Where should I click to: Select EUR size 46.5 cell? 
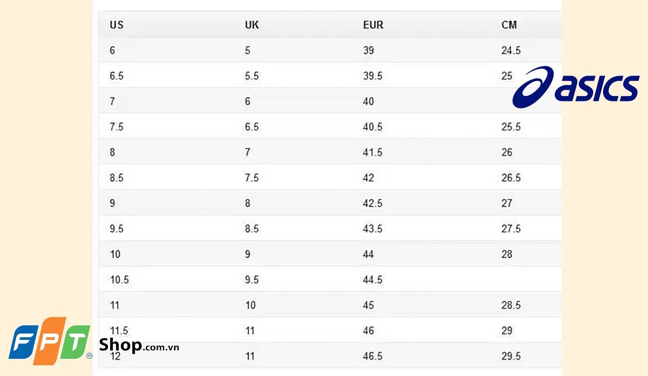tap(373, 356)
